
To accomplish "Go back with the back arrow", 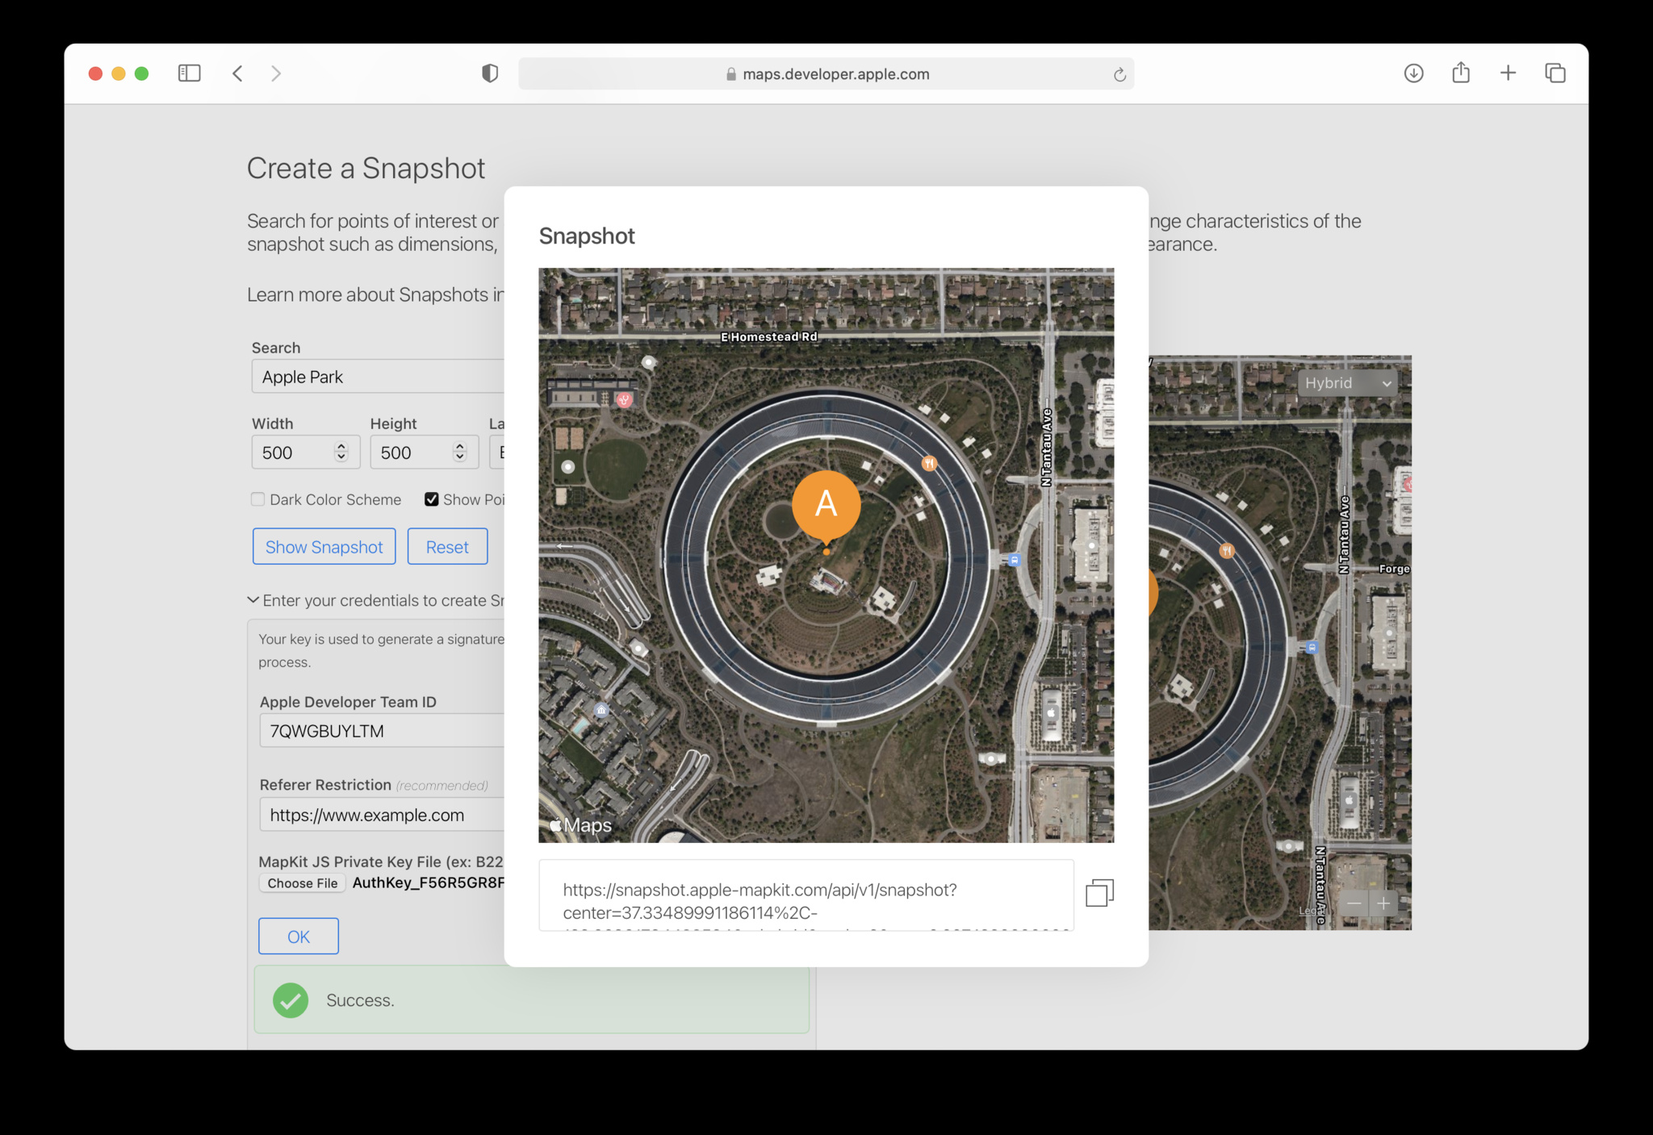I will point(237,73).
